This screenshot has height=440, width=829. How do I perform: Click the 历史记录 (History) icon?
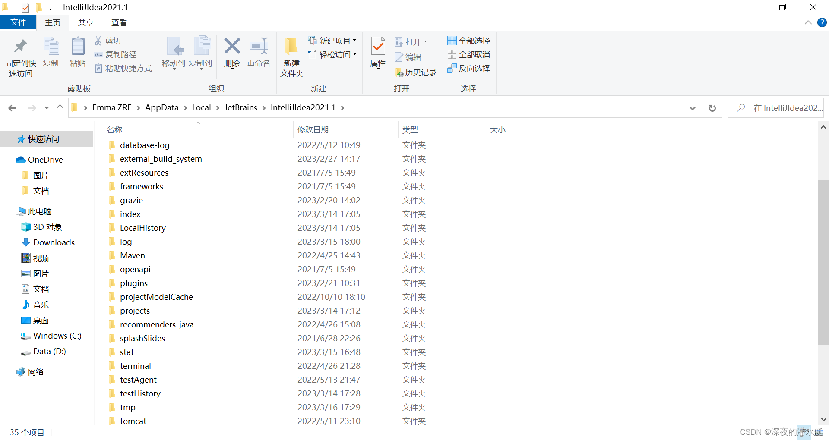tap(415, 72)
